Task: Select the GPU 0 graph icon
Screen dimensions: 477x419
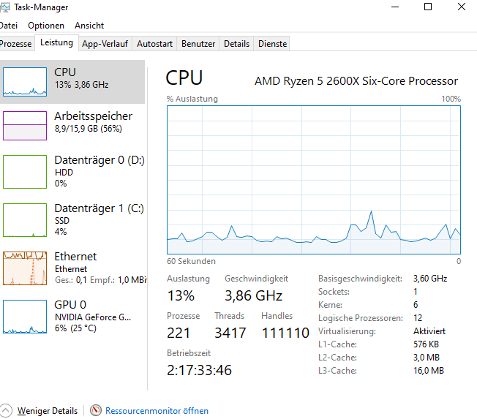Action: 26,316
